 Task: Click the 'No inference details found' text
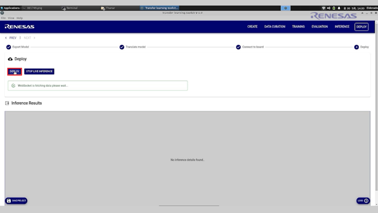(x=187, y=160)
